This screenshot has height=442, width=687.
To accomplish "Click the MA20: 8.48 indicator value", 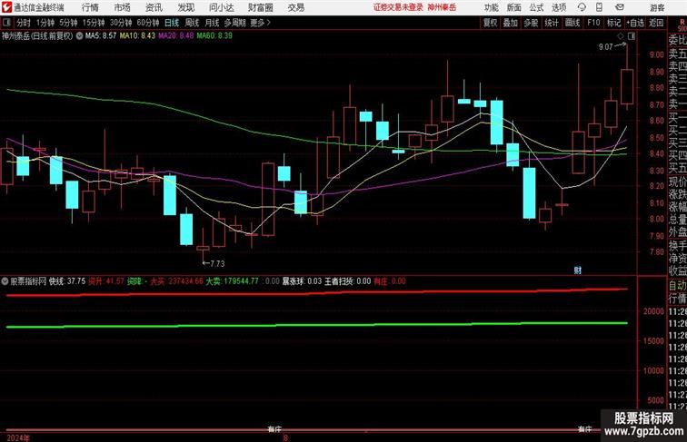I will 175,36.
